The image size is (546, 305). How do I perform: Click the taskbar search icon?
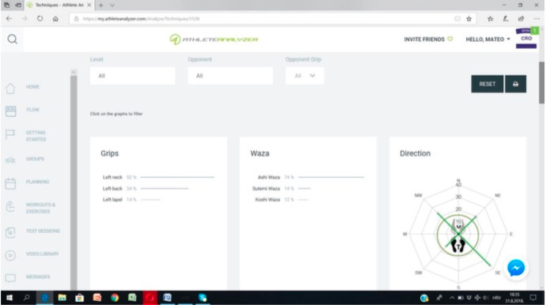(26, 298)
